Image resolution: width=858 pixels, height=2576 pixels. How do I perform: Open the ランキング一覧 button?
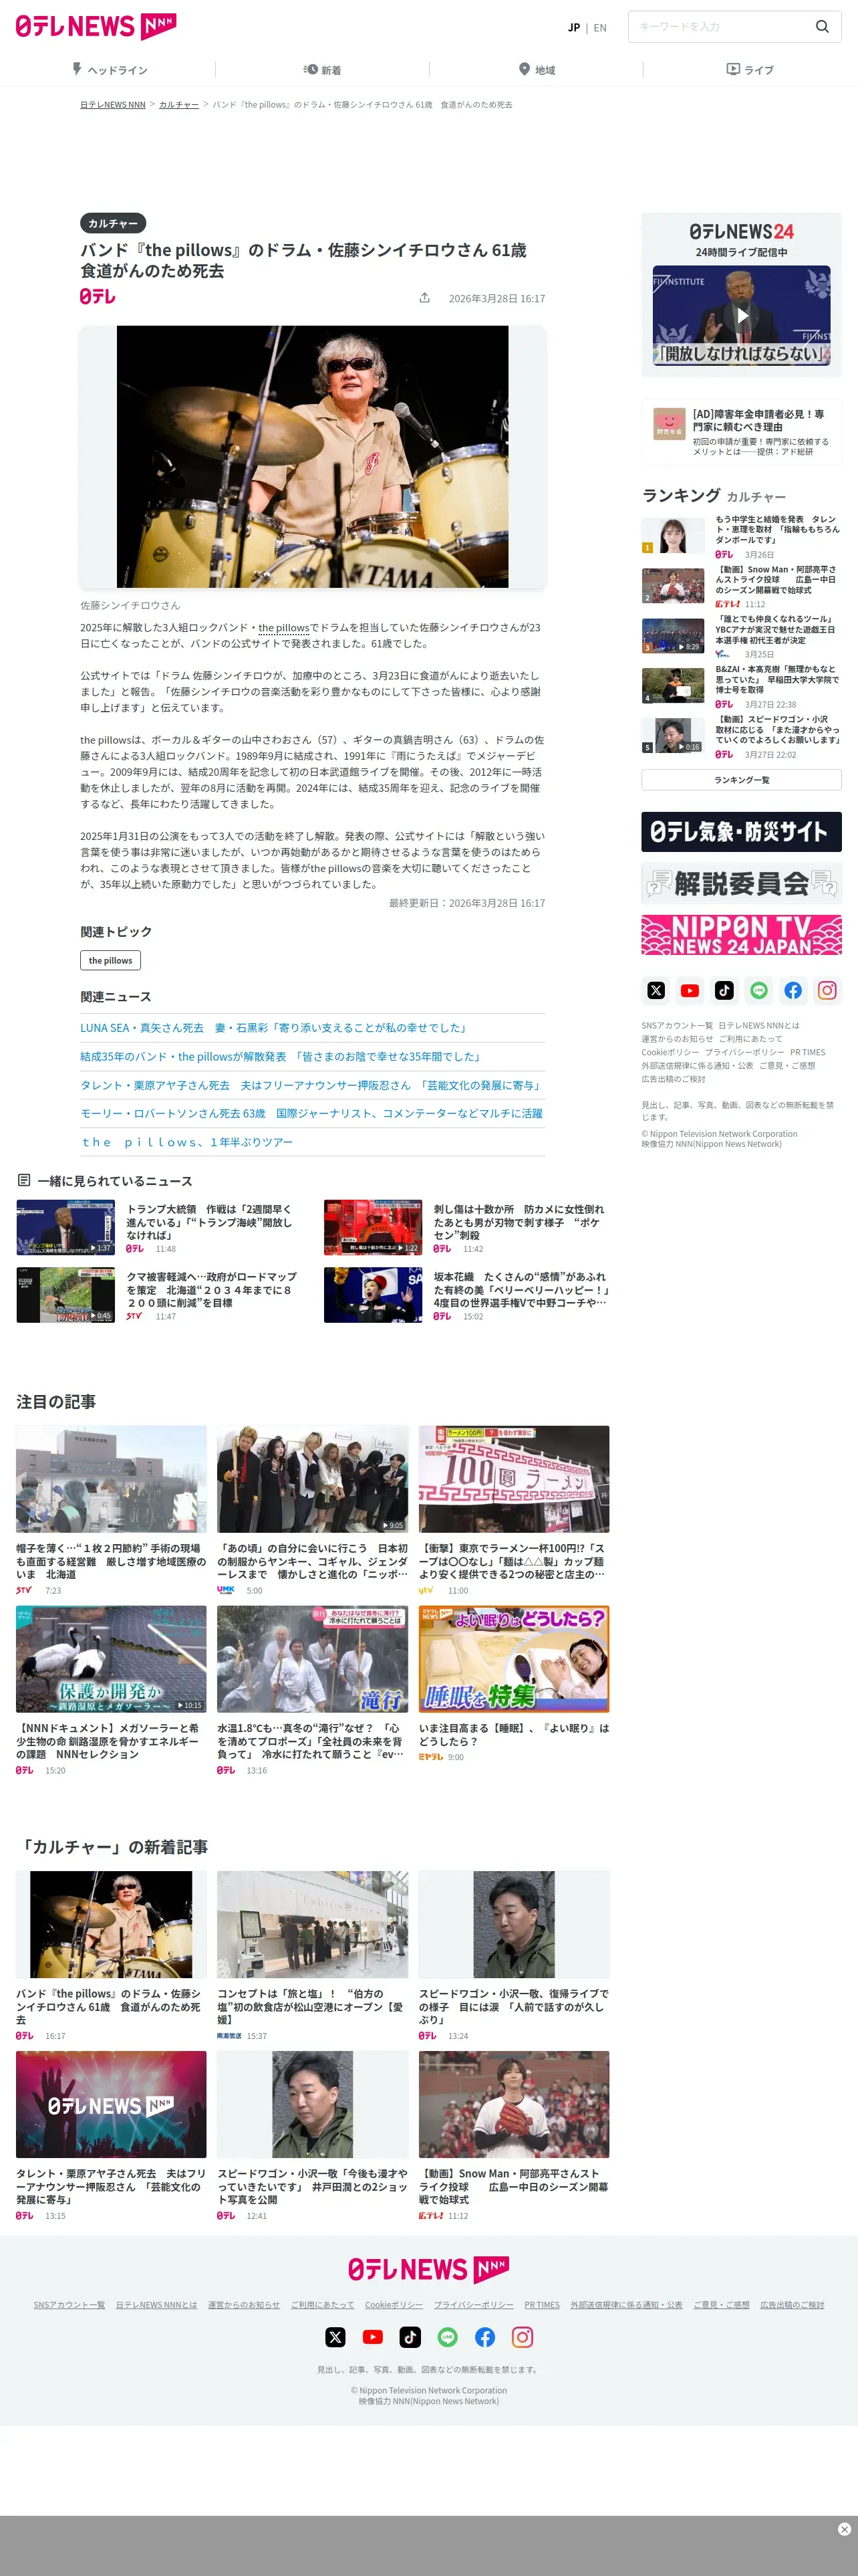[741, 780]
